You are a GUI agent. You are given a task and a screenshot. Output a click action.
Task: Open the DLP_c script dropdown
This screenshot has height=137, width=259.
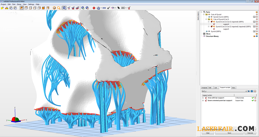pyautogui.click(x=224, y=91)
